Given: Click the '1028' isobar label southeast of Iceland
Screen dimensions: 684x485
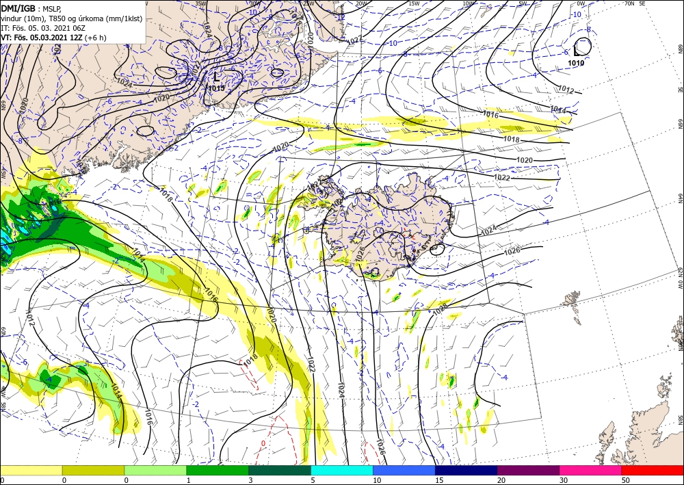Looking at the screenshot, I should pyautogui.click(x=440, y=309).
